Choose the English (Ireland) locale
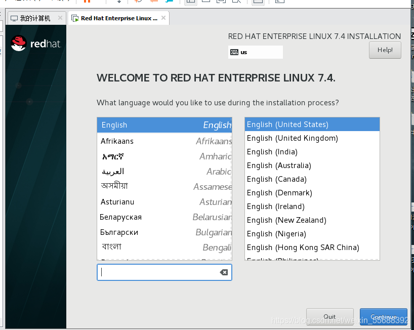Viewport: 414px width, 330px height. [x=312, y=207]
